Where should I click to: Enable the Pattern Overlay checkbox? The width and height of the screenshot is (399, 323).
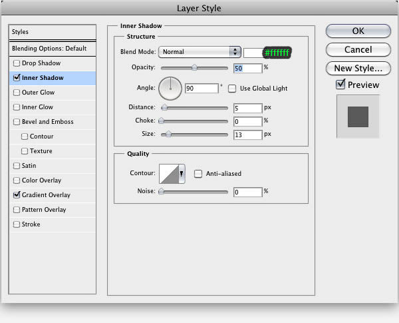[x=17, y=210]
